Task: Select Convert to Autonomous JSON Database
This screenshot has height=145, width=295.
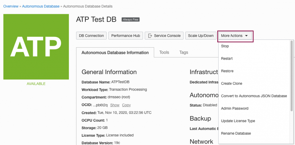Action: tap(254, 96)
